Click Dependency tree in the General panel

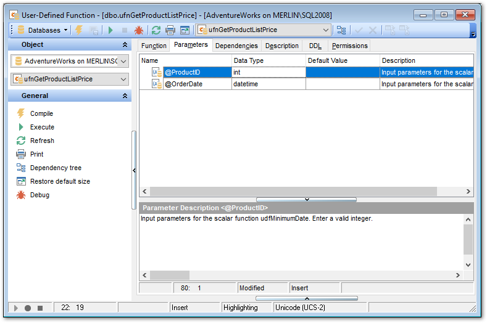(56, 168)
